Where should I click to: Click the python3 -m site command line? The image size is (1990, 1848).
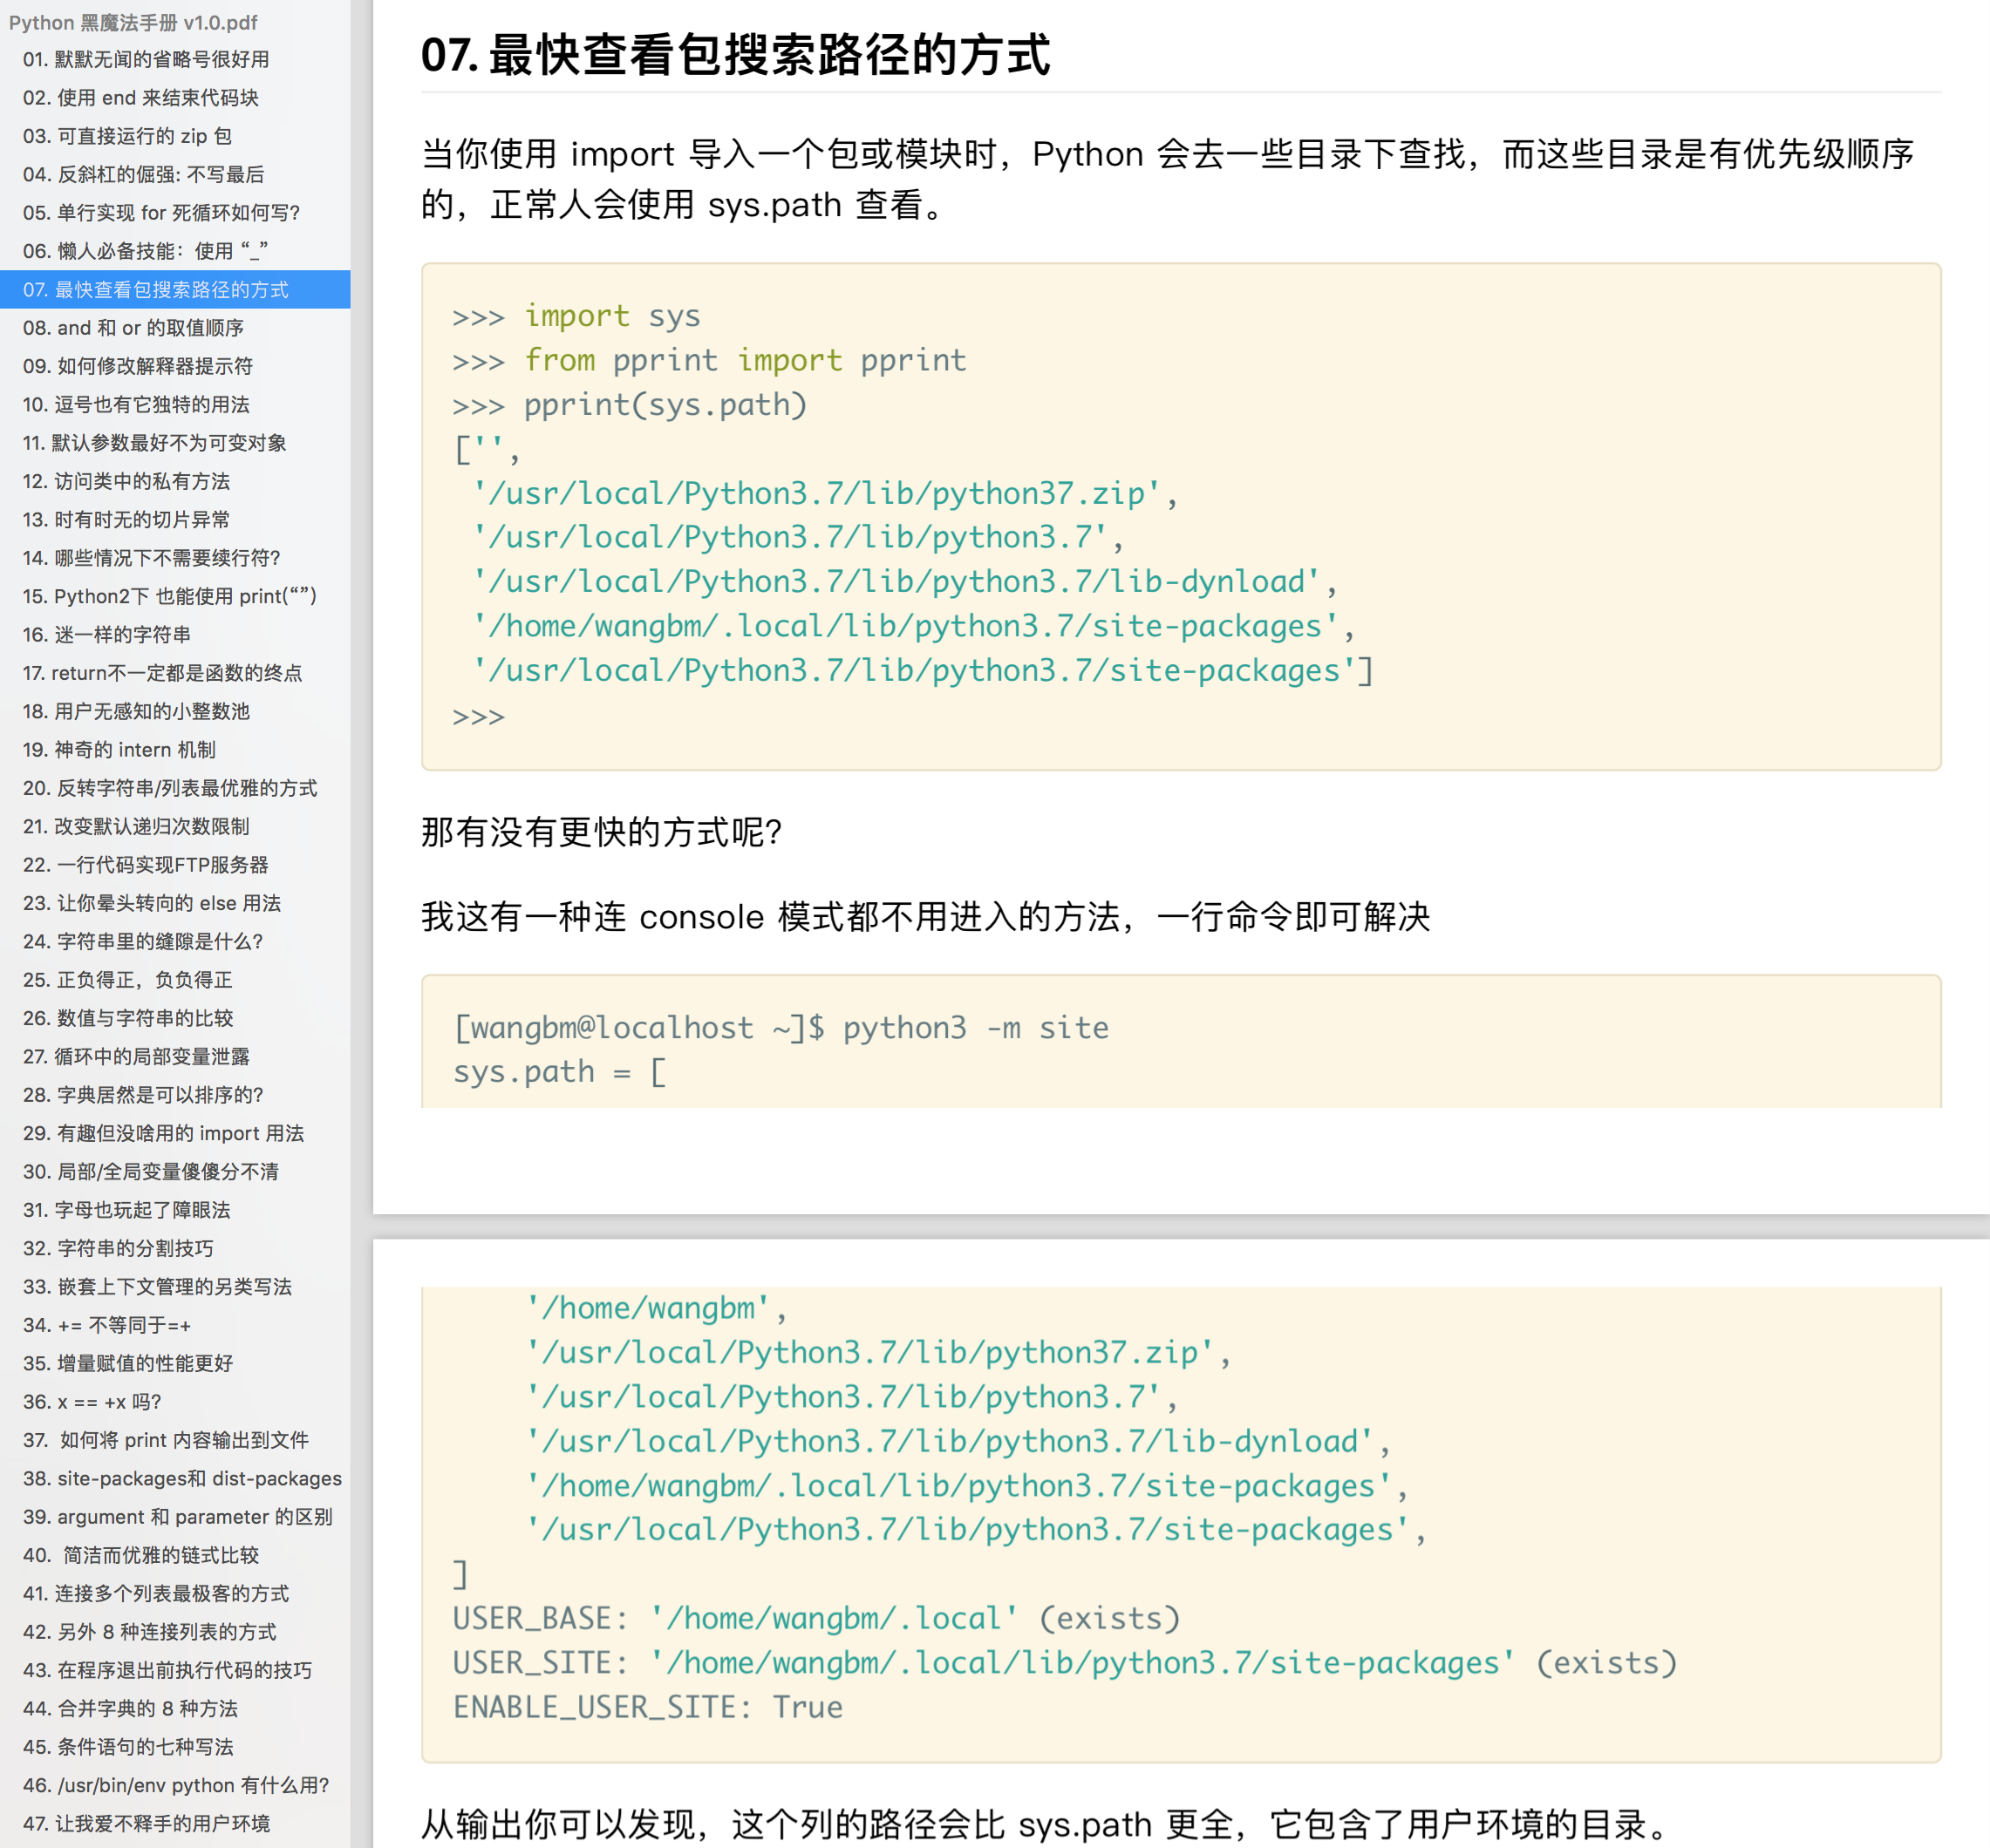coord(780,1027)
